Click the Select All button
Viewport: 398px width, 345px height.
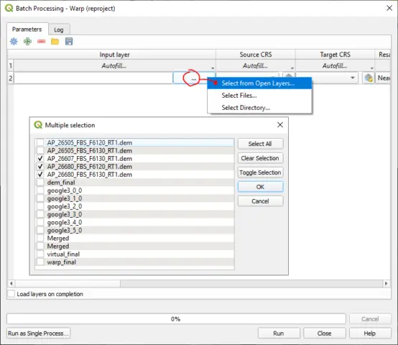click(260, 144)
